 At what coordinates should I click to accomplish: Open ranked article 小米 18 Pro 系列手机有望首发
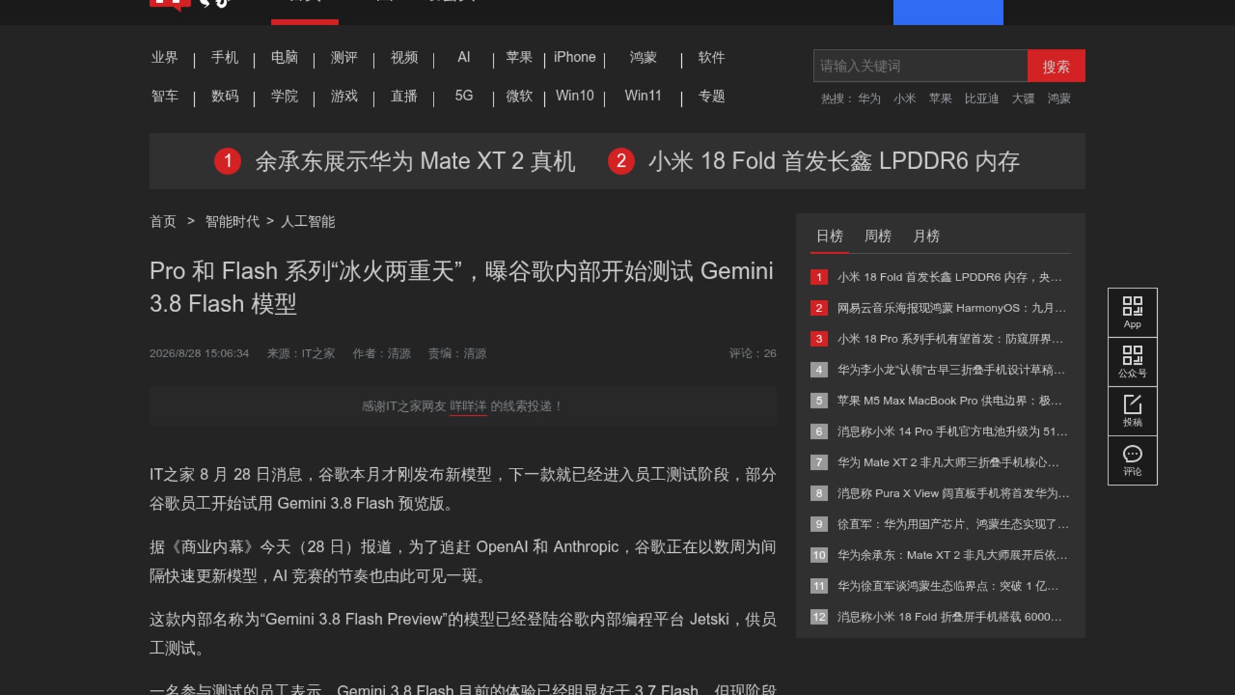pyautogui.click(x=950, y=339)
